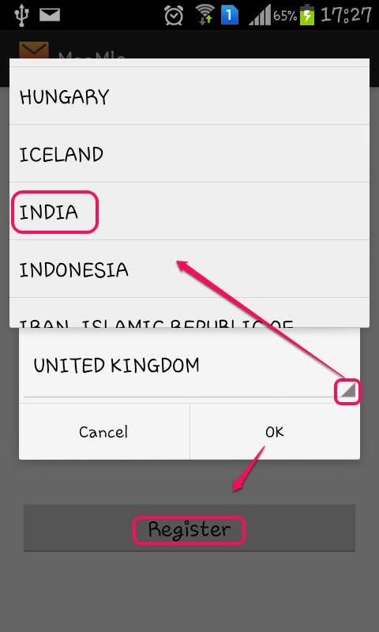The width and height of the screenshot is (379, 632).
Task: Tap the UNITED KINGDOM country selector
Action: 189,366
